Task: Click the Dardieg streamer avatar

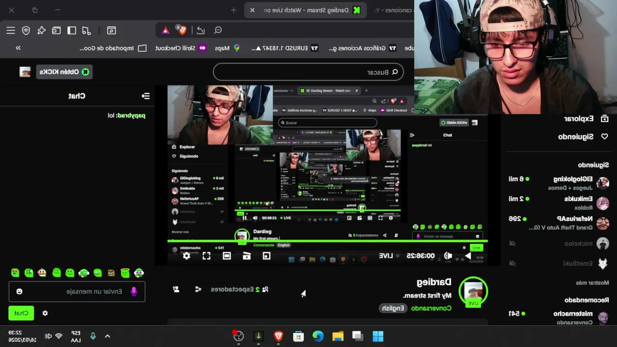Action: click(x=473, y=292)
